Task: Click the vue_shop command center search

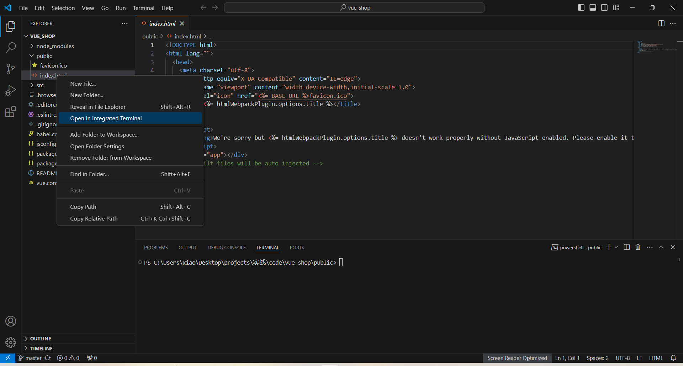Action: click(354, 7)
